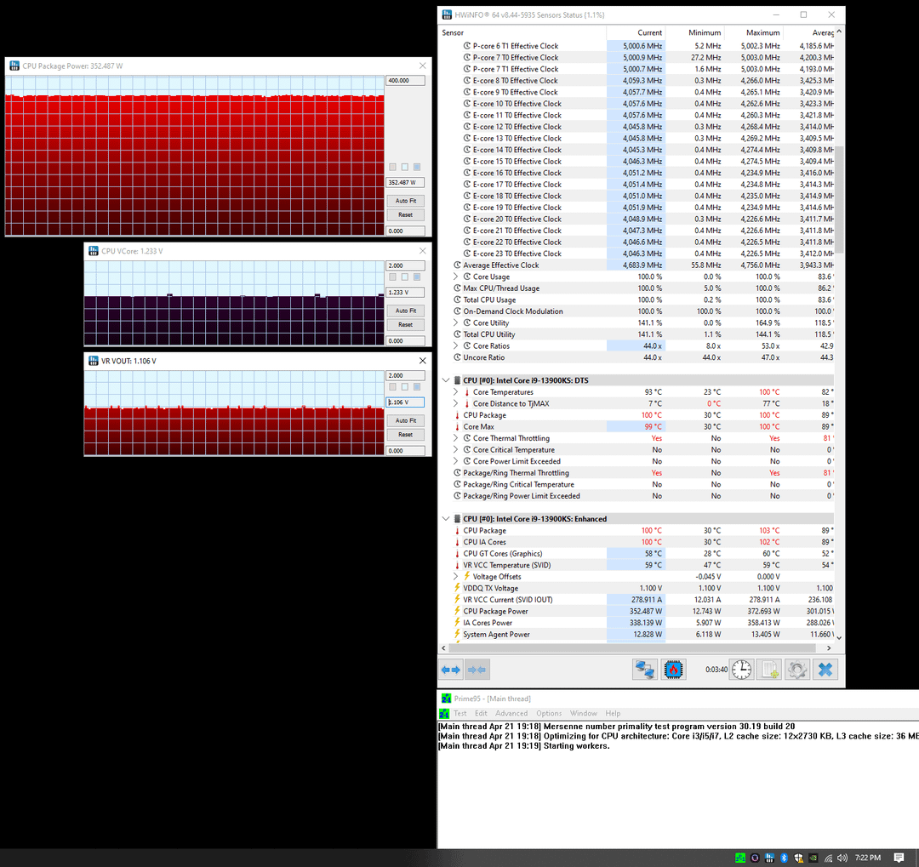This screenshot has height=867, width=919.
Task: Expand the Core Usage sensor group
Action: tap(456, 277)
